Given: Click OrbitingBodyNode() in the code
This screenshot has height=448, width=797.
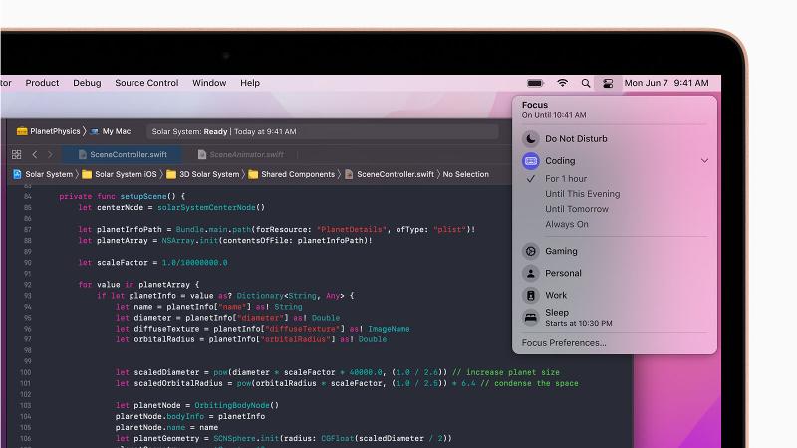Looking at the screenshot, I should 237,405.
